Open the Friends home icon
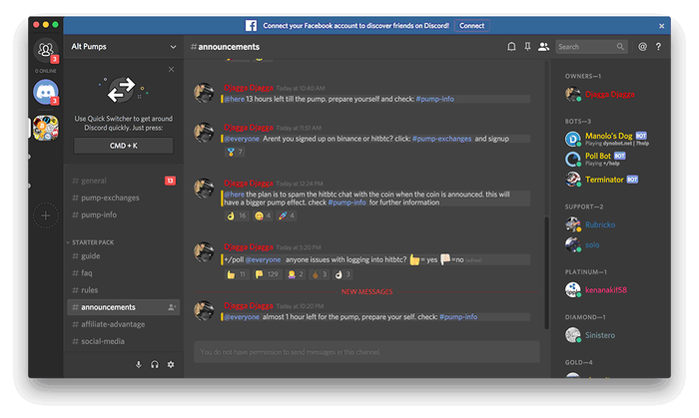Image resolution: width=699 pixels, height=418 pixels. point(46,50)
